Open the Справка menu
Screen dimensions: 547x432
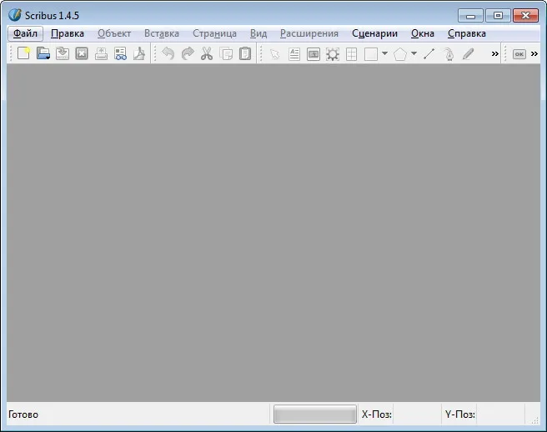[467, 33]
